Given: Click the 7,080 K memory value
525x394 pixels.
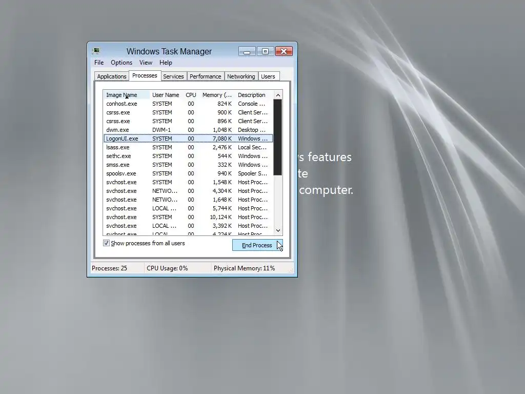Looking at the screenshot, I should pos(222,139).
